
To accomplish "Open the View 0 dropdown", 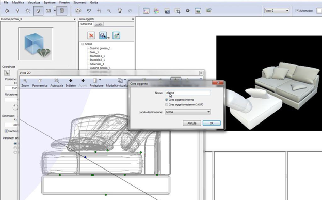I will coord(277,11).
